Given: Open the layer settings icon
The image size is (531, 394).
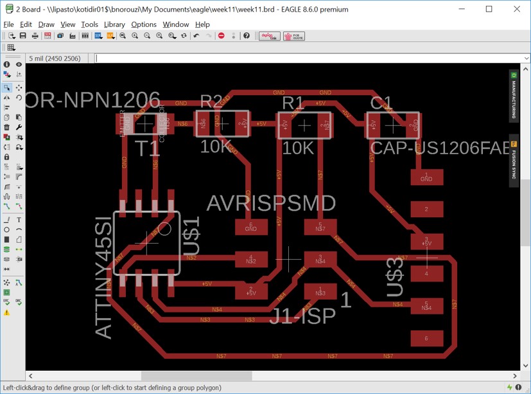Looking at the screenshot, I should point(7,75).
